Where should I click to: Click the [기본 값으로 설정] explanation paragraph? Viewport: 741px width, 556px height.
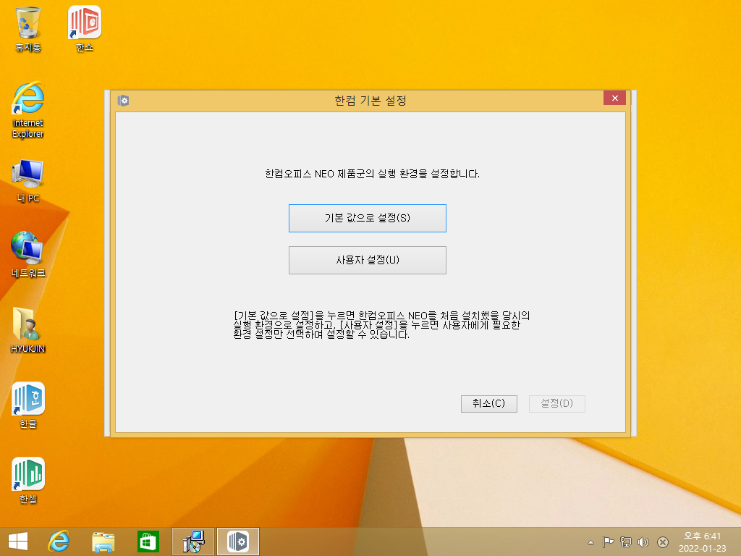coord(381,325)
